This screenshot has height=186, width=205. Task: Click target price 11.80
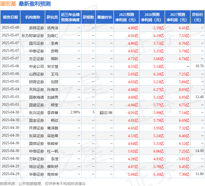tap(199, 174)
